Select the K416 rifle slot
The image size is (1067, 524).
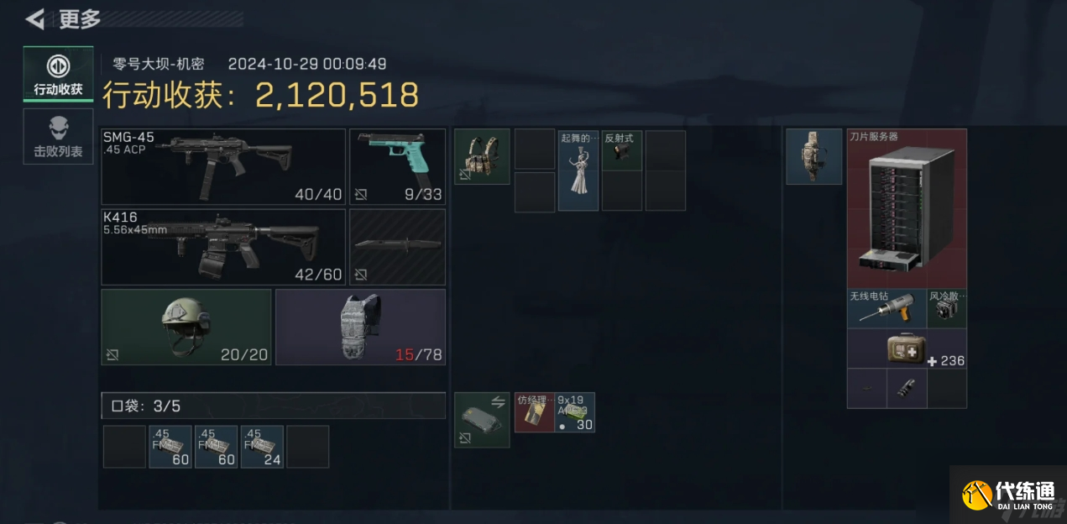223,247
